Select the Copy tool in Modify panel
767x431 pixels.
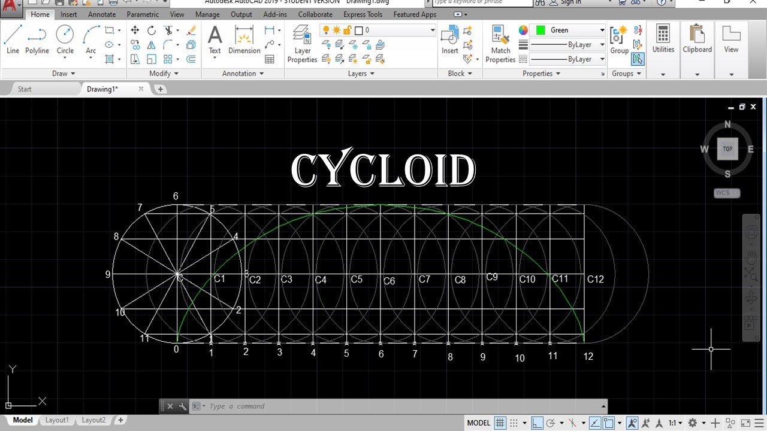coord(135,45)
